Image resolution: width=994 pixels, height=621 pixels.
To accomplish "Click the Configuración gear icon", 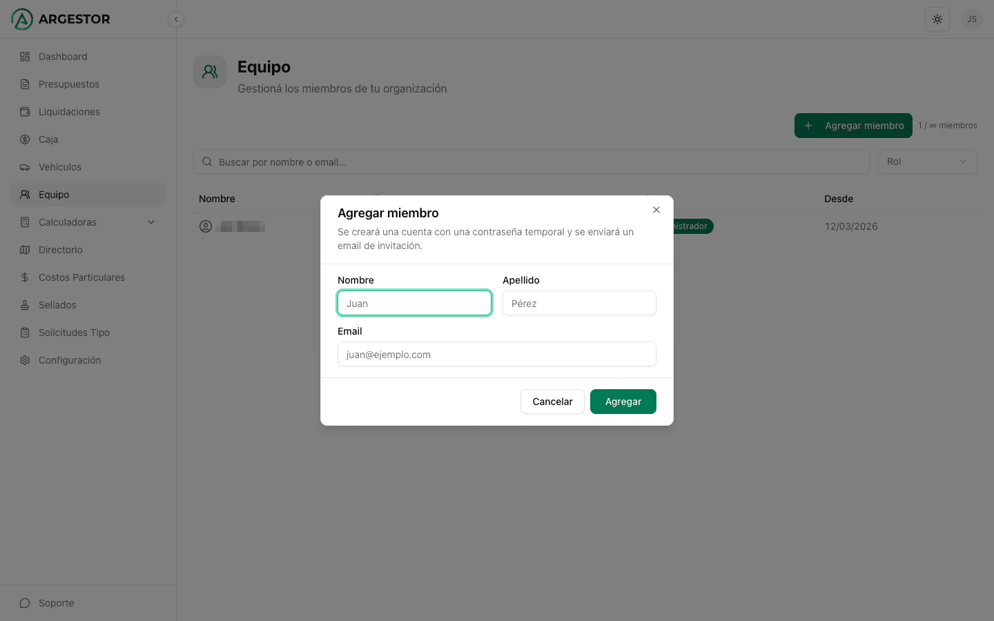I will (25, 360).
